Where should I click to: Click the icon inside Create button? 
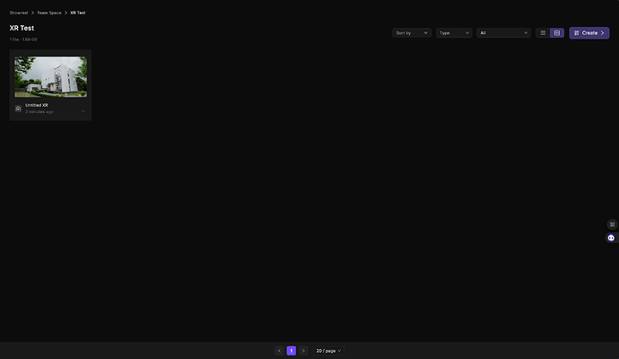coord(576,33)
